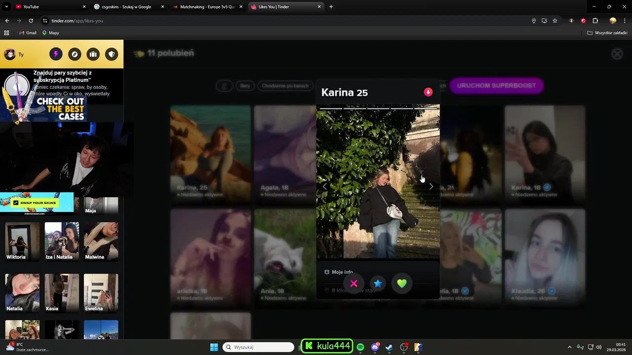This screenshot has height=355, width=632.
Task: Show hidden system tray icons
Action: (x=569, y=347)
